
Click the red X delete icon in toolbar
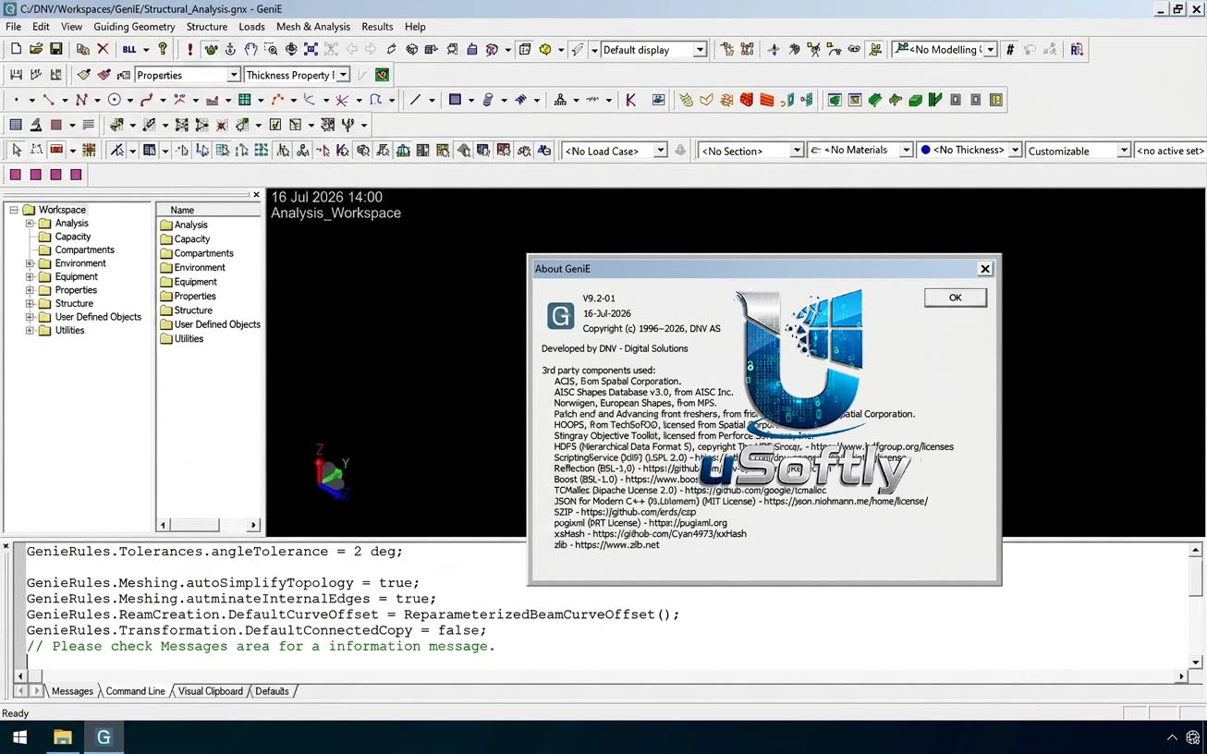tap(103, 49)
